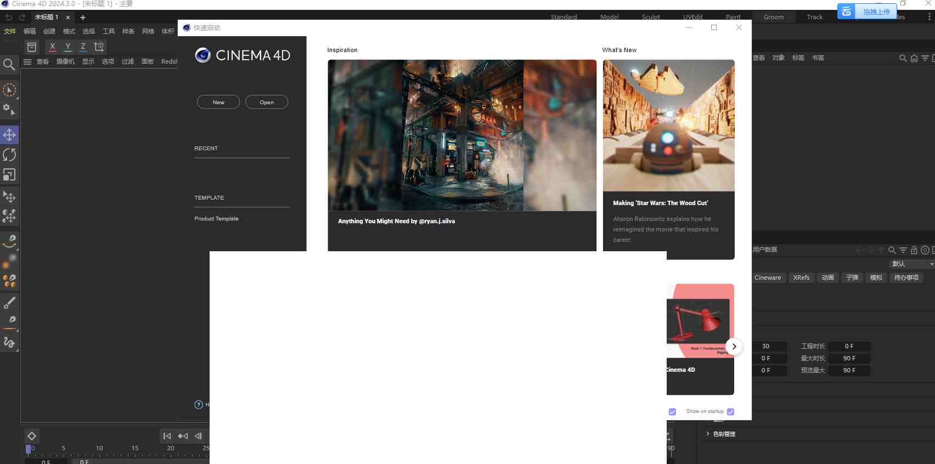
Task: Select the Scale tool
Action: coord(9,175)
